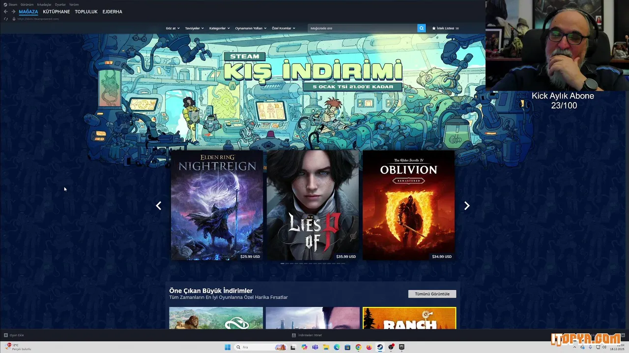Open the Kış İndirimi sale banner

313,73
